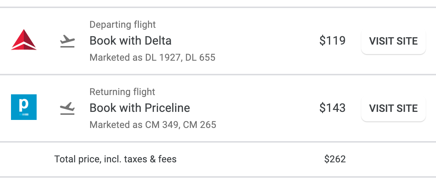The width and height of the screenshot is (436, 185).
Task: Click the $262 total price amount
Action: (335, 159)
